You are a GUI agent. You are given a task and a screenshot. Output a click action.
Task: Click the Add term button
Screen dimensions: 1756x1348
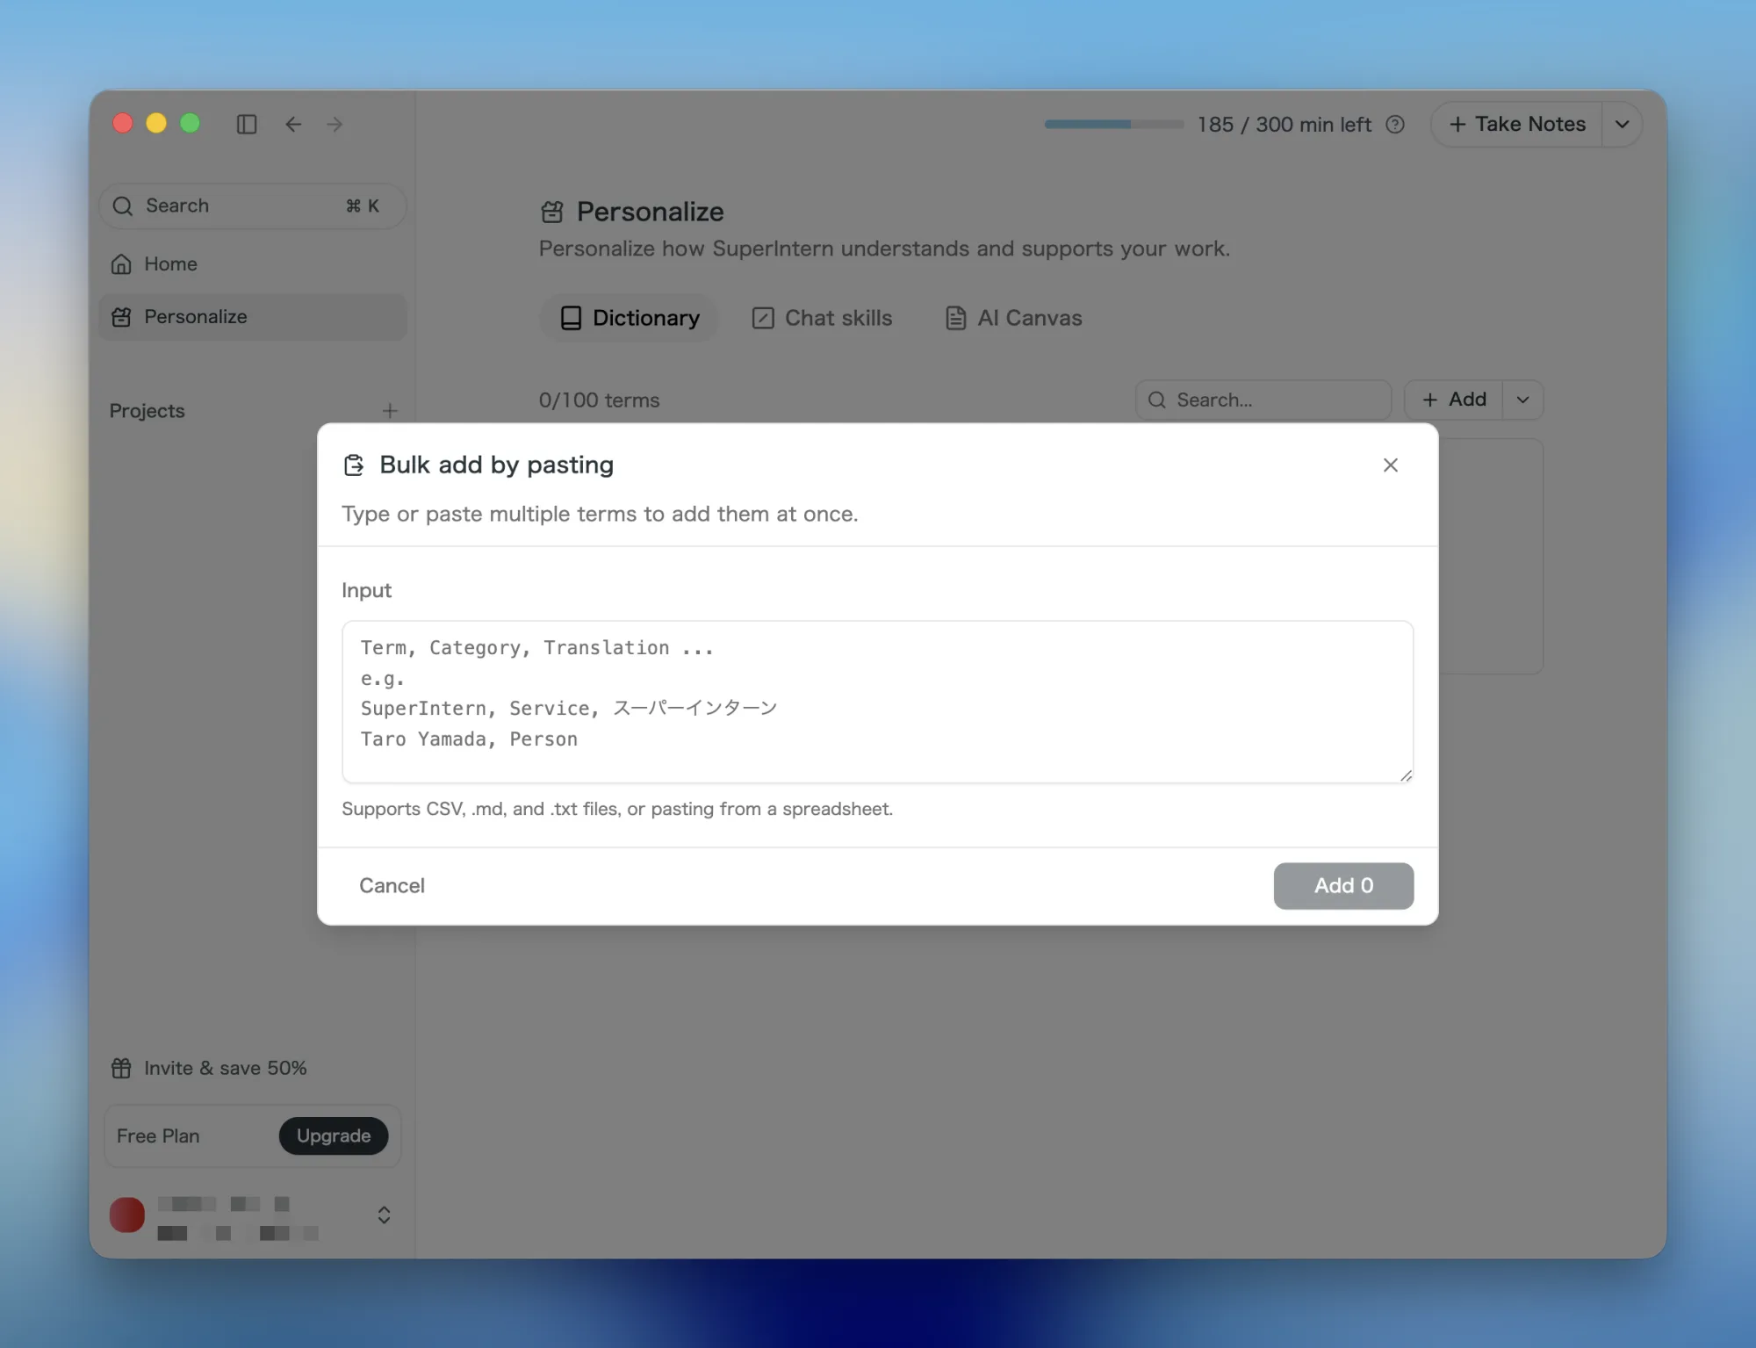1454,400
